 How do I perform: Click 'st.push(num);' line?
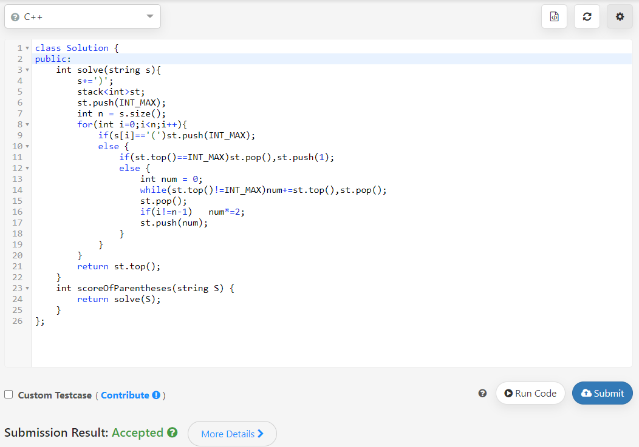pyautogui.click(x=174, y=223)
